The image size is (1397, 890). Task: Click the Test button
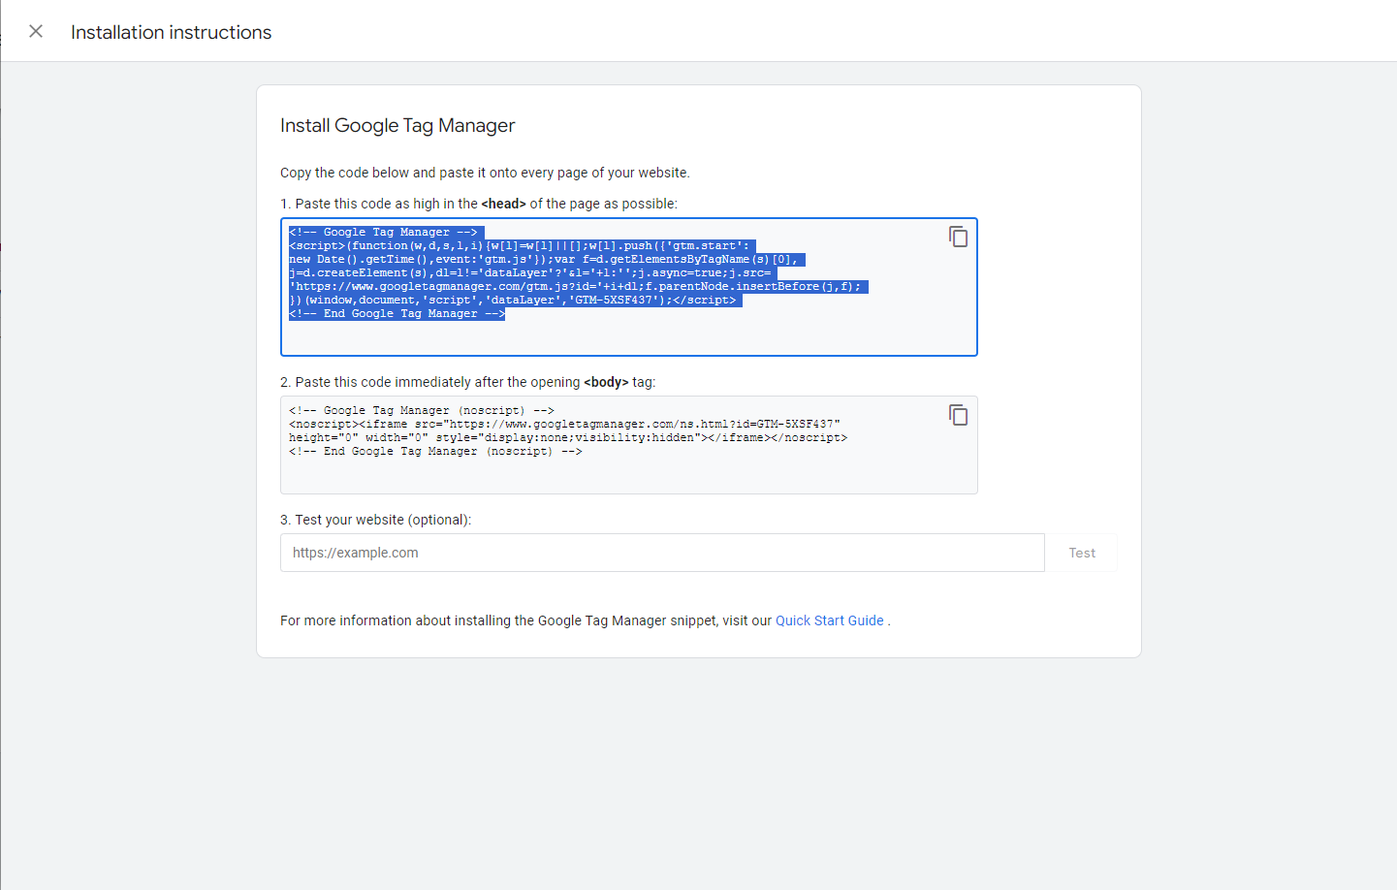(1082, 553)
